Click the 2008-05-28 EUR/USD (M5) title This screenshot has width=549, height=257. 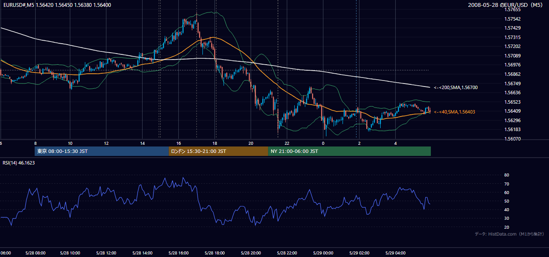[x=506, y=5]
